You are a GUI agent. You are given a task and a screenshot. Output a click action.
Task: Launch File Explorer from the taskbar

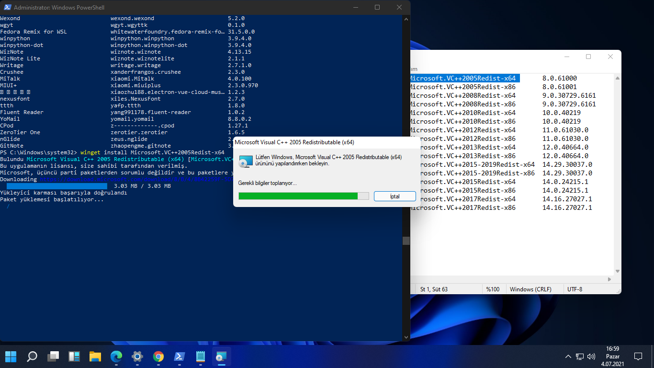(95, 356)
